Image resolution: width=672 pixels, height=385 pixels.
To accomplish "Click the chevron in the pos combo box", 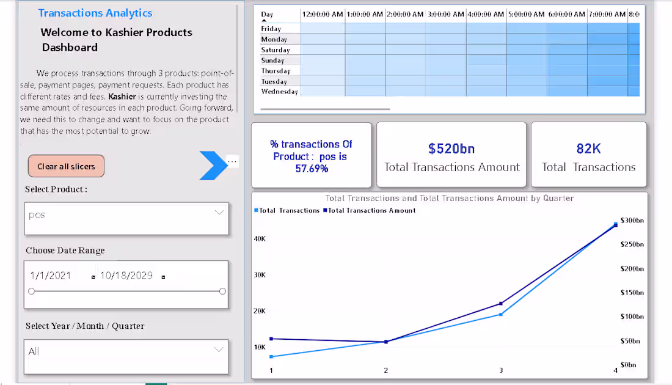I will coord(219,212).
